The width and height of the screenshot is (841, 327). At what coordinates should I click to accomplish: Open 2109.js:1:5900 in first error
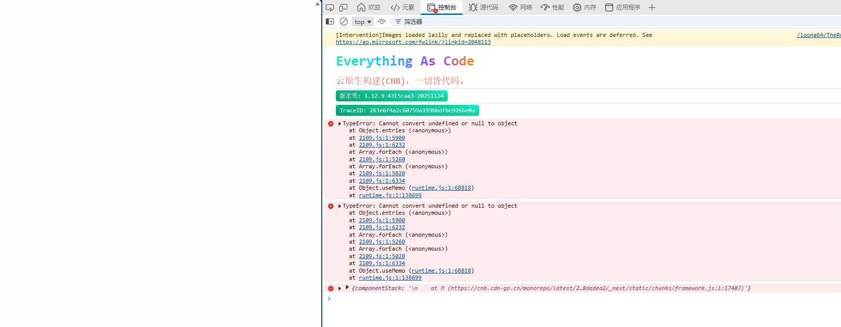click(x=382, y=138)
